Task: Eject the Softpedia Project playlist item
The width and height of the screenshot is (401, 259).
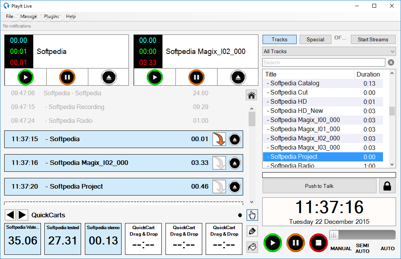Action: pos(235,187)
